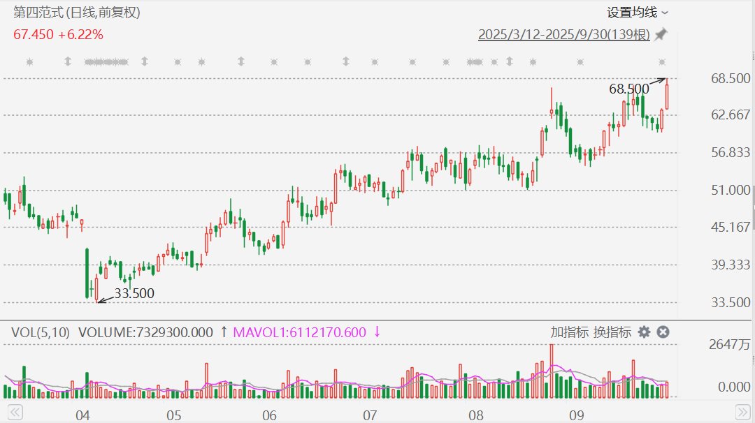This screenshot has height=423, width=755.
Task: Click the first up-down arrow event marker
Action: [68, 62]
